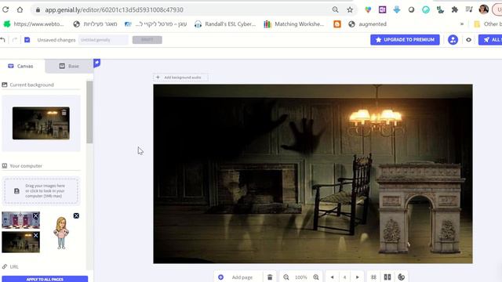Image resolution: width=502 pixels, height=282 pixels.
Task: Expand the hidden bookmarks chevron
Action: tap(462, 24)
